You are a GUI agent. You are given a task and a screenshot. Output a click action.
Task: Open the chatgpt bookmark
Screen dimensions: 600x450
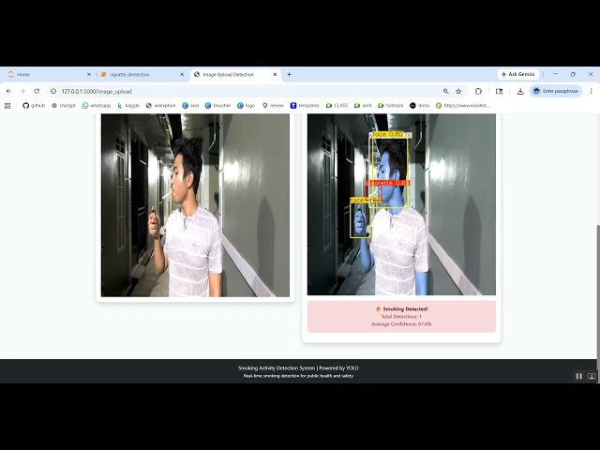click(64, 106)
